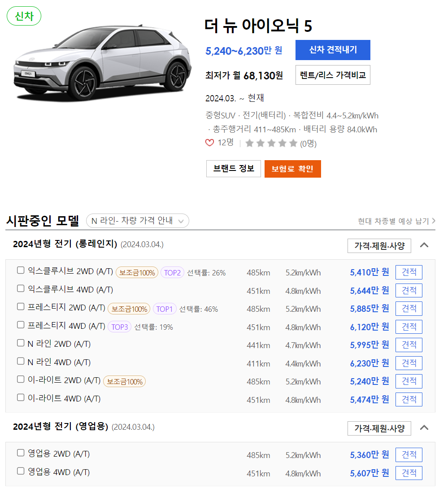This screenshot has width=439, height=493.
Task: Click the 441km range value
Action: click(258, 345)
